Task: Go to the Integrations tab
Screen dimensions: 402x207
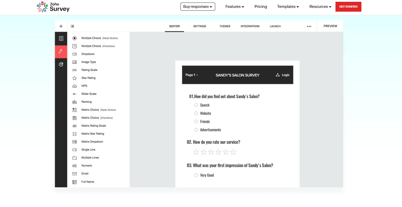Action: pyautogui.click(x=250, y=26)
